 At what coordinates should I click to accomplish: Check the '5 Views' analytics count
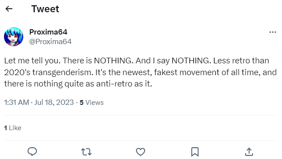pyautogui.click(x=92, y=102)
